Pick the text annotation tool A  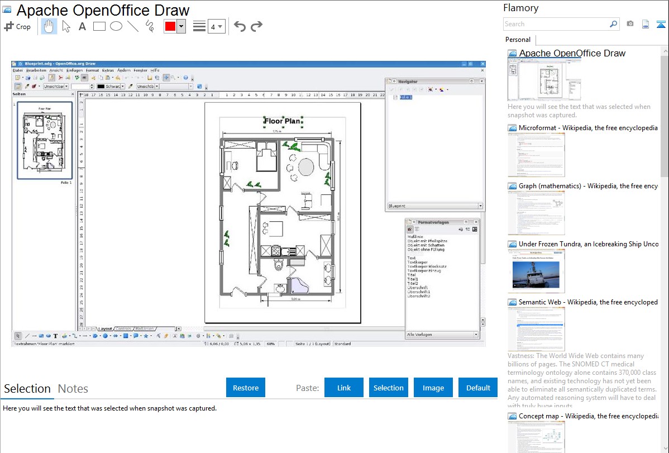tap(82, 26)
